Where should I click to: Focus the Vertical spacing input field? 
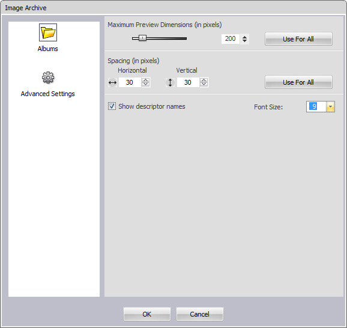pyautogui.click(x=188, y=82)
